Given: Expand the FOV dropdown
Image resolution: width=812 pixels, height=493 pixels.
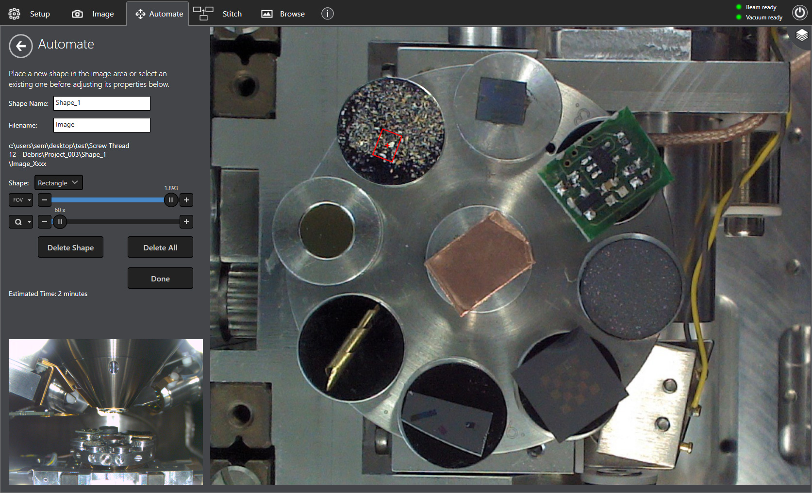Looking at the screenshot, I should [21, 200].
